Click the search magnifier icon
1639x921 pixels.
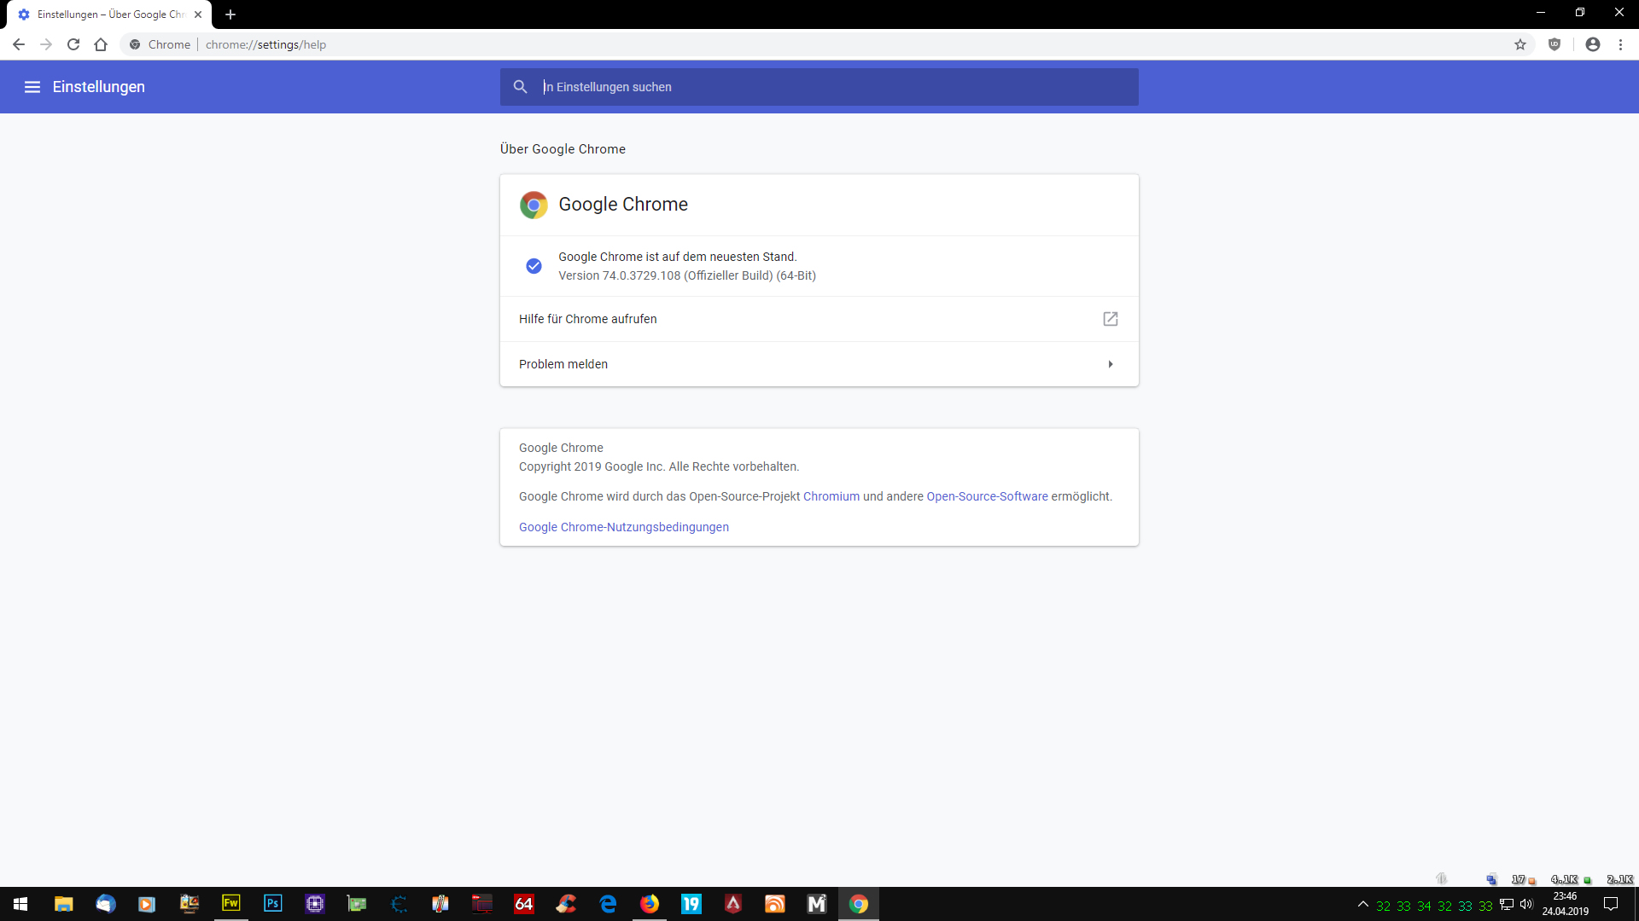pyautogui.click(x=520, y=87)
